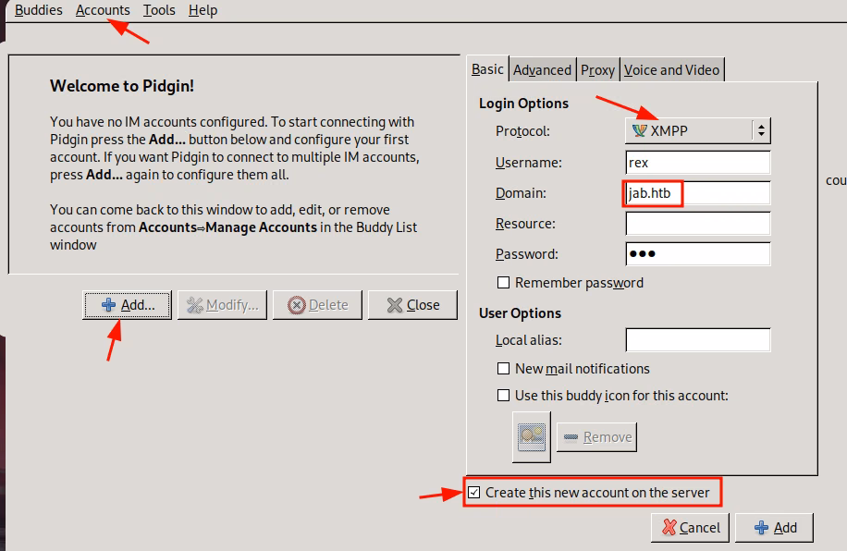Viewport: 847px width, 551px height.
Task: Enable Remember password checkbox
Action: click(x=503, y=283)
